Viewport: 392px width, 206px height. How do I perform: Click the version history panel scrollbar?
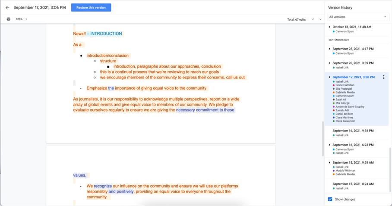390,170
